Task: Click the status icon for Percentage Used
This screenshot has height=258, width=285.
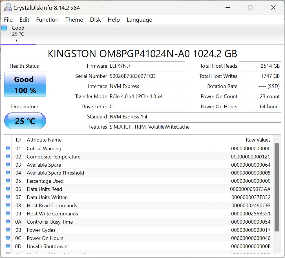Action: 8,181
